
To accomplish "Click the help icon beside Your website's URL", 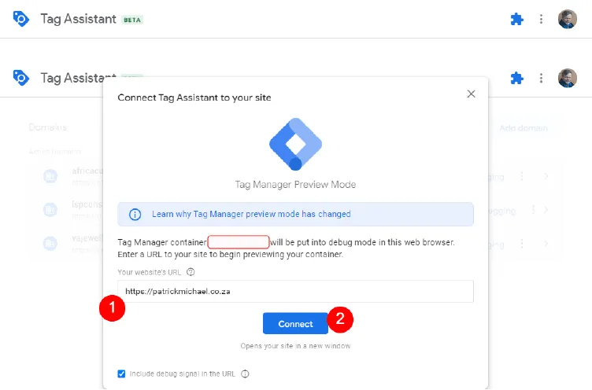I will click(x=191, y=272).
